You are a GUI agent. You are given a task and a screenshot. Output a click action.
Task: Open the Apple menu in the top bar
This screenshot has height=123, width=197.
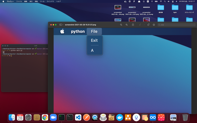(3, 1)
